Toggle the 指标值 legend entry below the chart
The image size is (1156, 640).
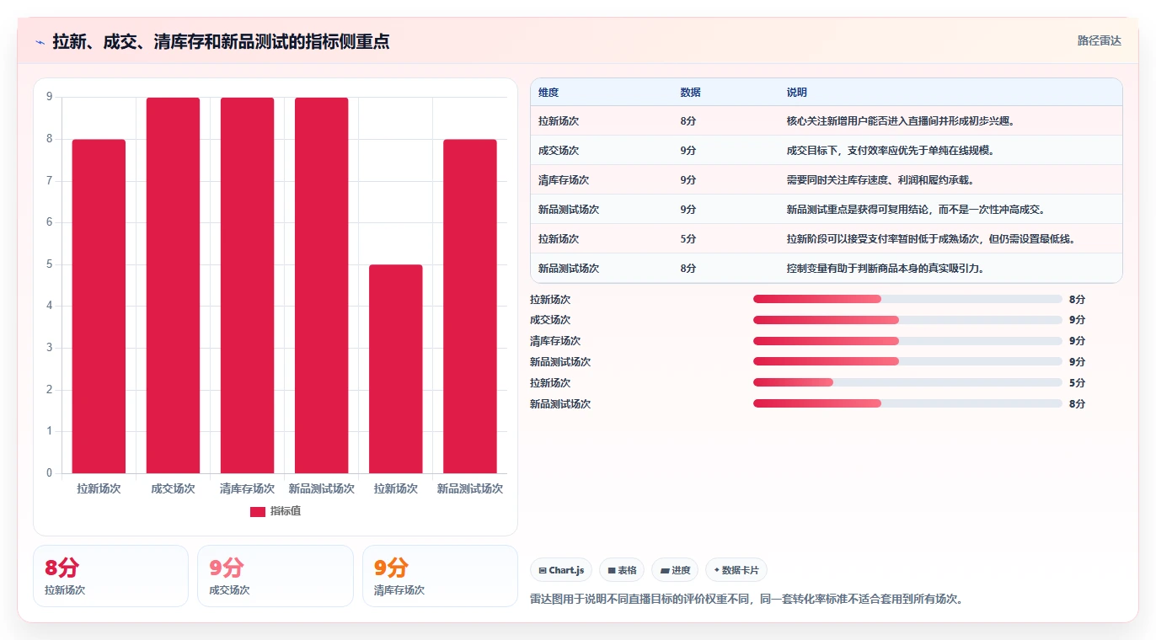pyautogui.click(x=276, y=511)
